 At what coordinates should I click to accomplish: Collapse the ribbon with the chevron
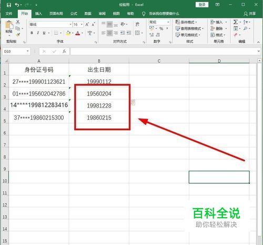[x=258, y=42]
